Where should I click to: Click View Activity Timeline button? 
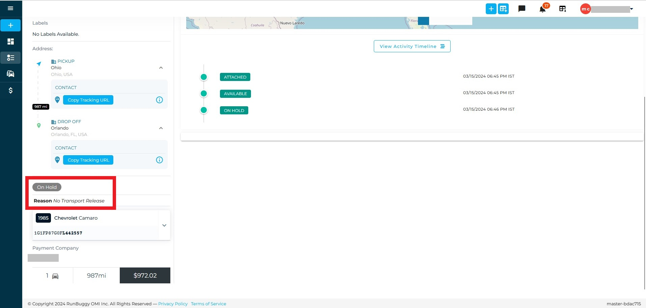412,46
